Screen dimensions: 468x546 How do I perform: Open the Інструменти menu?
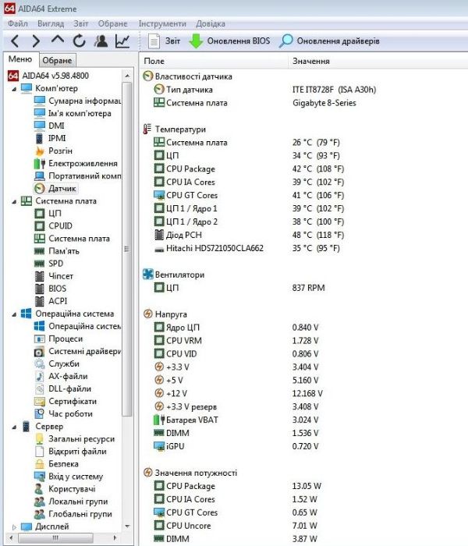[x=162, y=23]
